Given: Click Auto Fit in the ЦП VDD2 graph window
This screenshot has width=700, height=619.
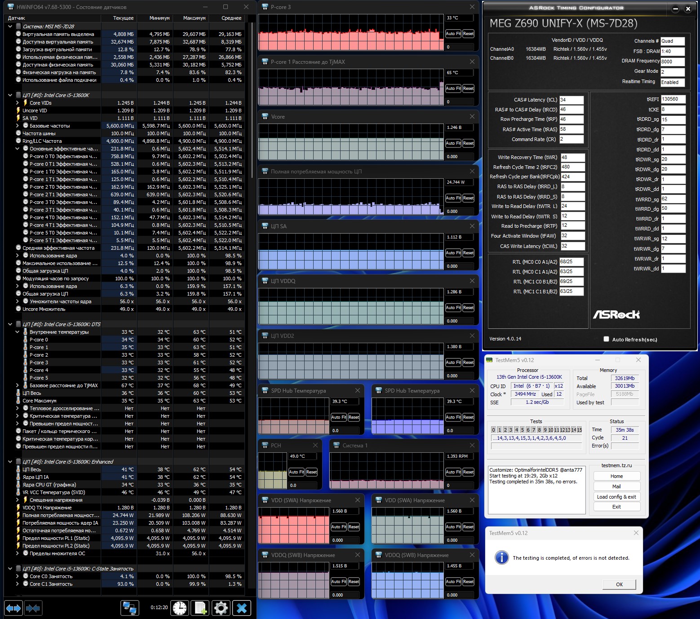Looking at the screenshot, I should (x=452, y=363).
